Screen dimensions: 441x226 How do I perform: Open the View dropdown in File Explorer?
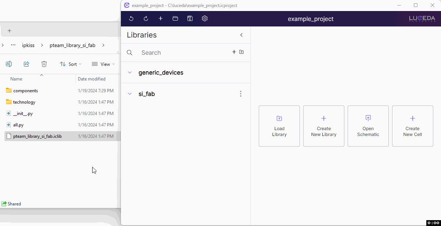coord(103,64)
